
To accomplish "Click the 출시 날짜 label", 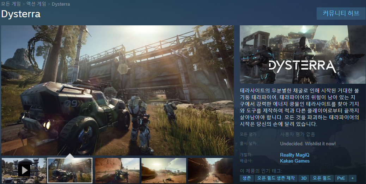I will tap(249, 144).
